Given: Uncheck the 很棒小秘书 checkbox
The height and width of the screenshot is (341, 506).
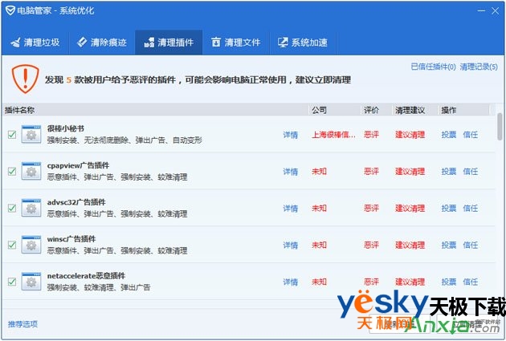Looking at the screenshot, I should point(12,135).
